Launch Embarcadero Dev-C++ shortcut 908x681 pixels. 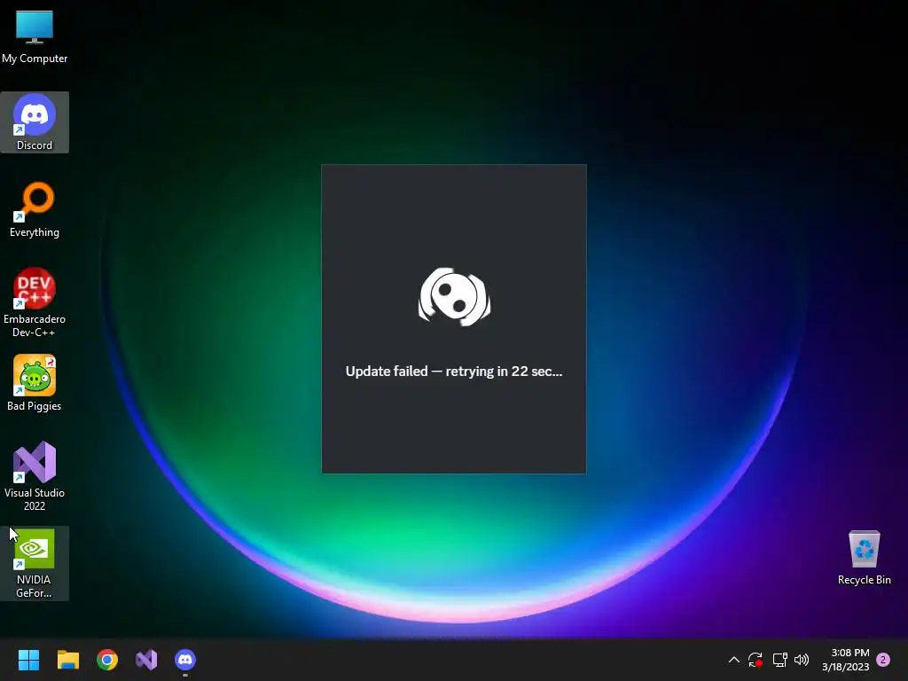(35, 302)
